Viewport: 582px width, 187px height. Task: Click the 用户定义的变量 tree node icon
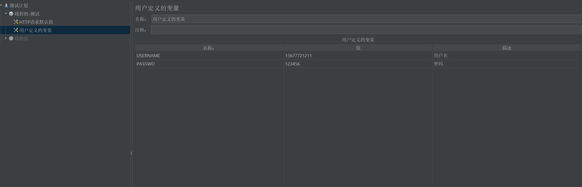pos(16,30)
